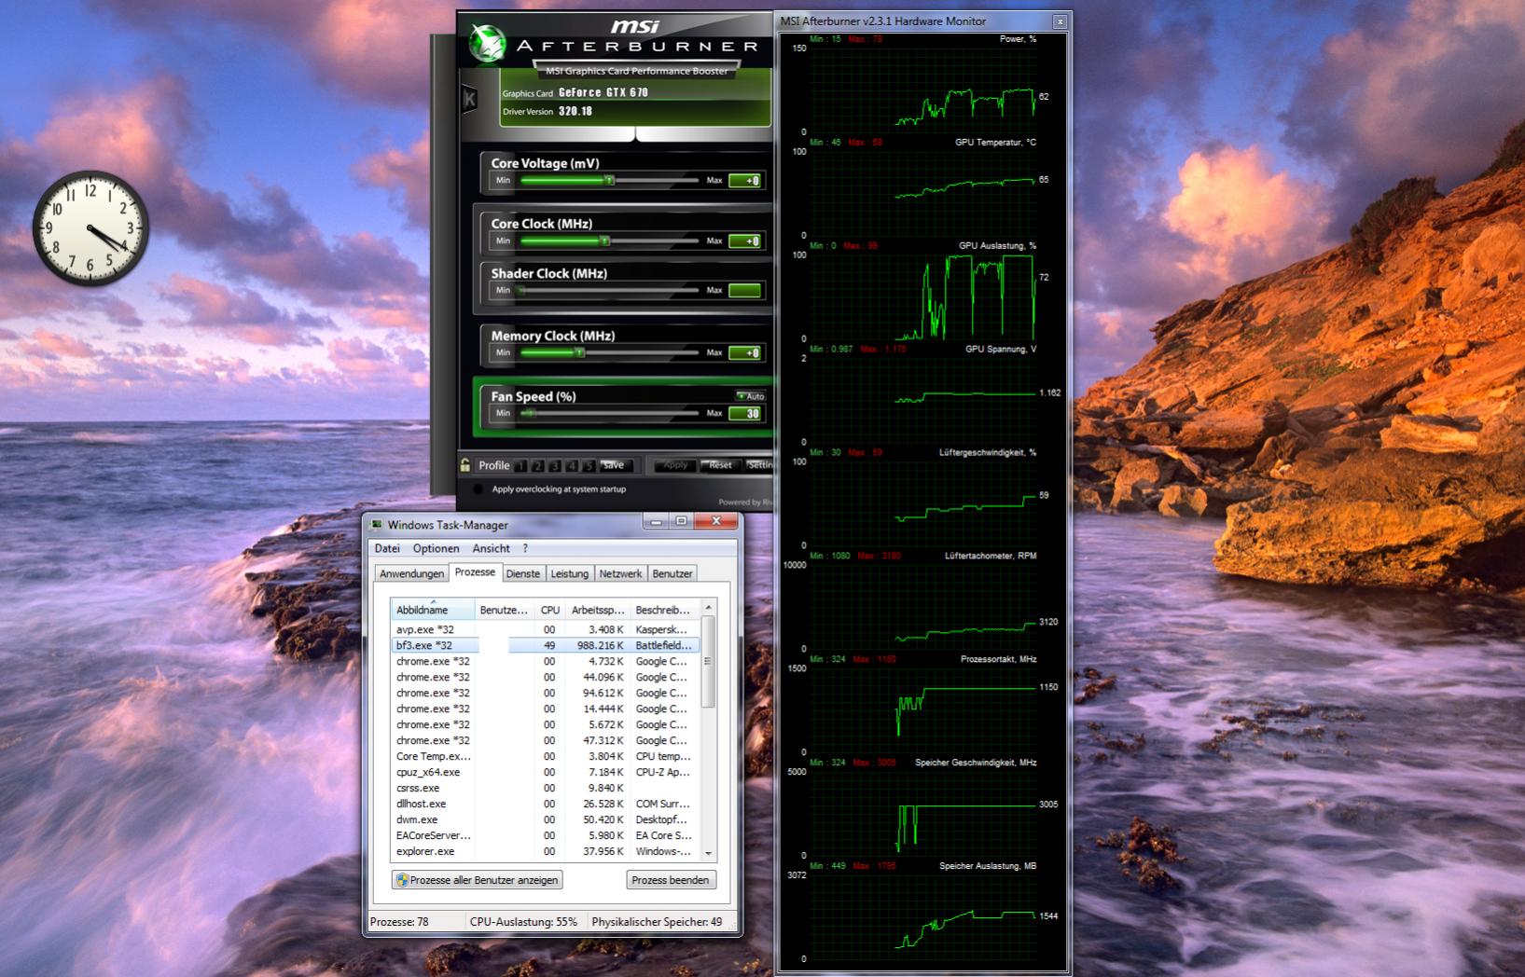The image size is (1525, 977).
Task: Switch to the Netzwerk tab
Action: click(x=621, y=573)
